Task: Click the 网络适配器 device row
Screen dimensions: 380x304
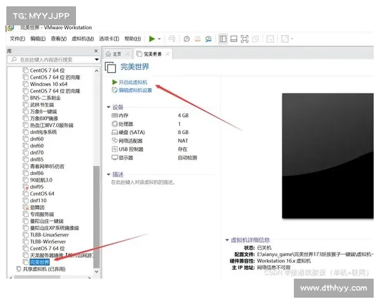Action: click(x=149, y=141)
